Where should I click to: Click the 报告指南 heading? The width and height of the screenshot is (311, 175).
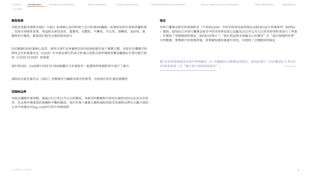18,20
